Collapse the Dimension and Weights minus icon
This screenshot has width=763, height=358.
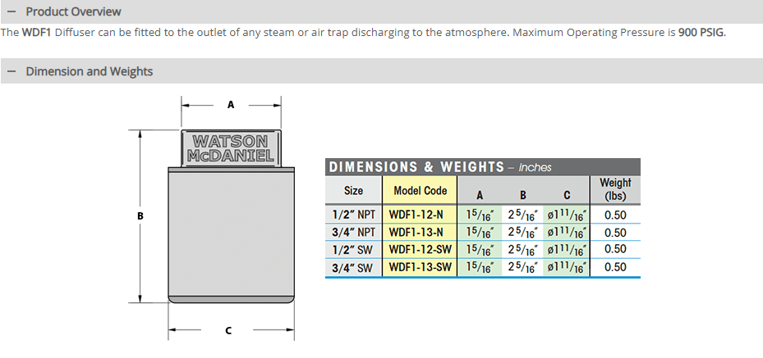click(11, 71)
